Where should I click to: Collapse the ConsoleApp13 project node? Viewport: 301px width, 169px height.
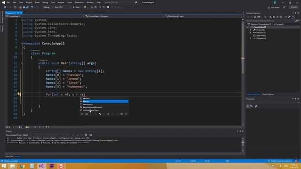pyautogui.click(x=248, y=27)
